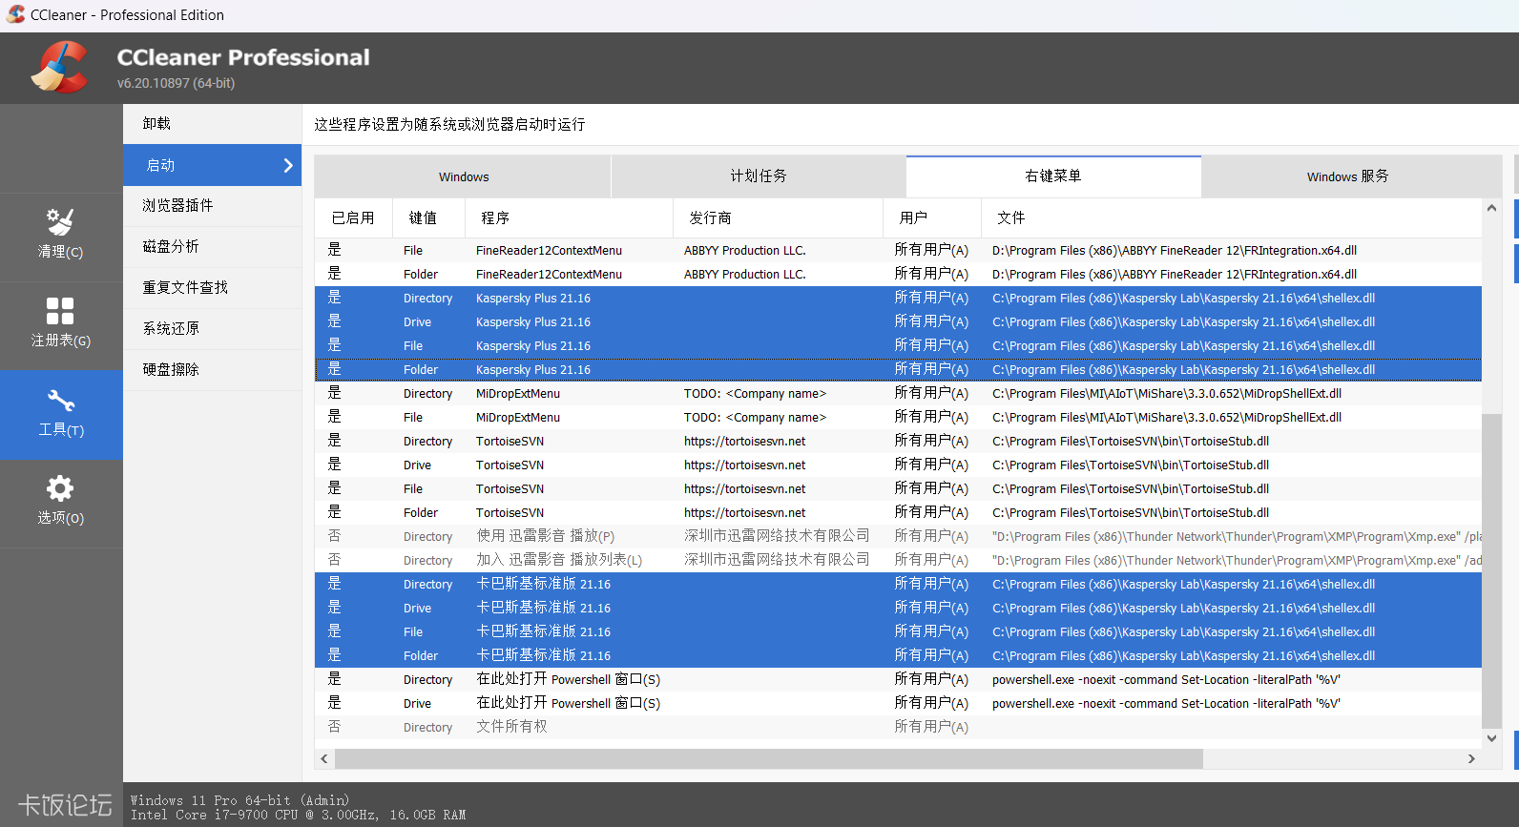Select the TortoiseSVN Folder row
This screenshot has width=1519, height=827.
point(898,513)
